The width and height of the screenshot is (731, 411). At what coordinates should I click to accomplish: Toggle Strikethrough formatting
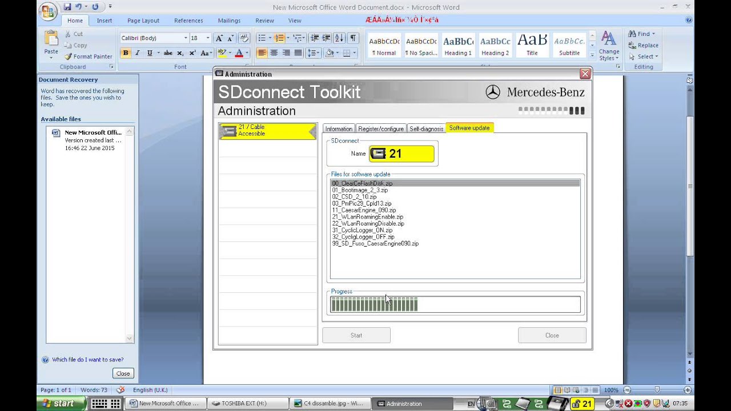point(168,53)
